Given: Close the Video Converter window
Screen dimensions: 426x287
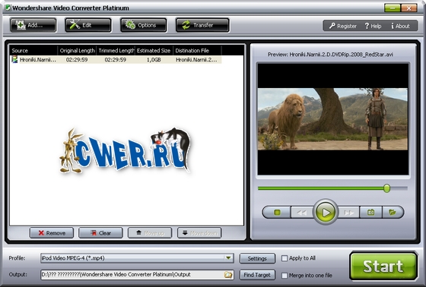Looking at the screenshot, I should point(409,8).
